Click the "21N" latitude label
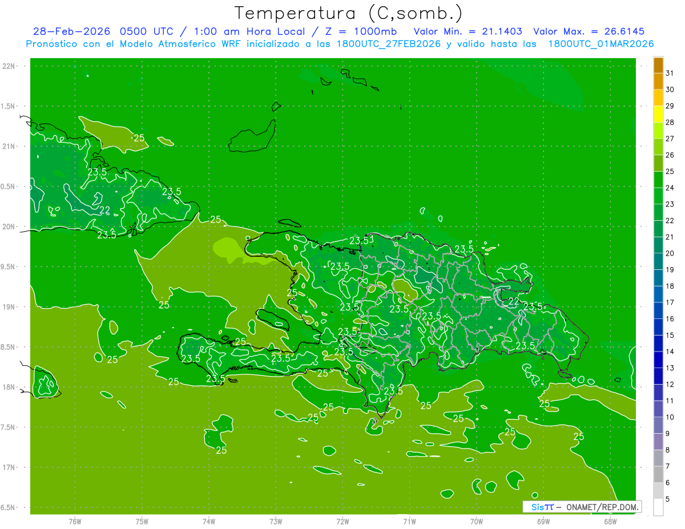The height and width of the screenshot is (529, 685). click(x=9, y=146)
